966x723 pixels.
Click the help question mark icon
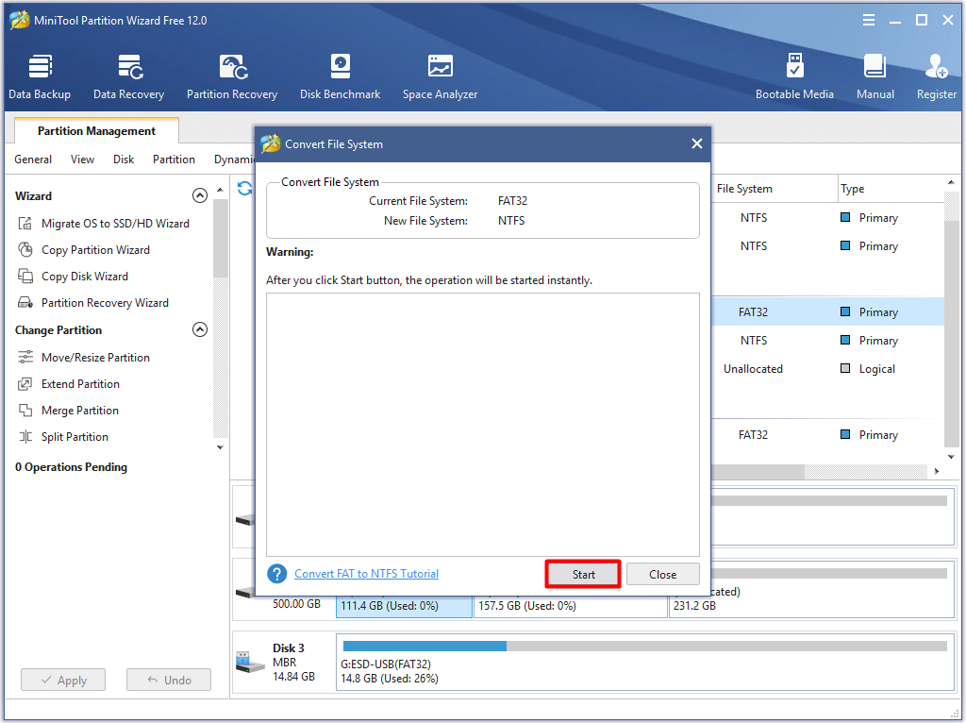pos(276,574)
